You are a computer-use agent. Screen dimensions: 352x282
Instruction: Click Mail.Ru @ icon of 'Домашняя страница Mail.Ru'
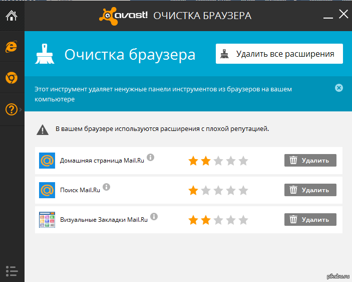coord(47,161)
